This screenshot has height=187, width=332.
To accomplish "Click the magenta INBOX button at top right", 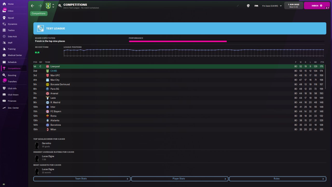I will coord(317,5).
